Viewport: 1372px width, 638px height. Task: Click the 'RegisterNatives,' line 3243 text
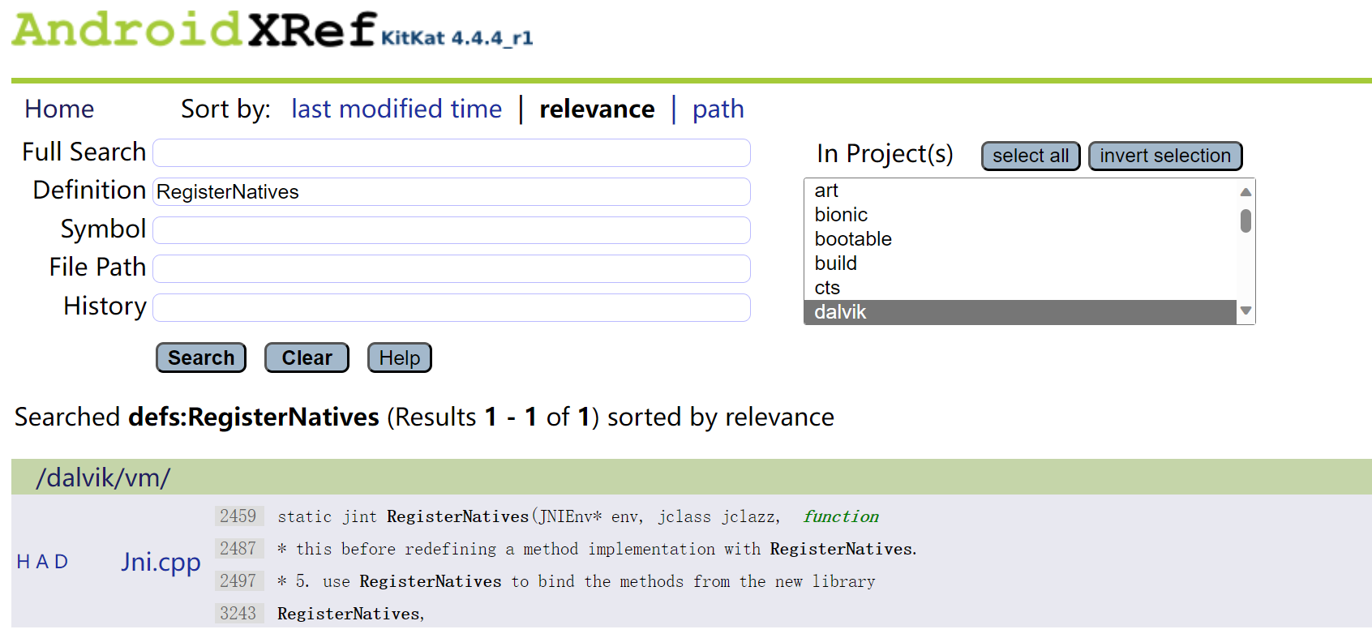[x=351, y=614]
